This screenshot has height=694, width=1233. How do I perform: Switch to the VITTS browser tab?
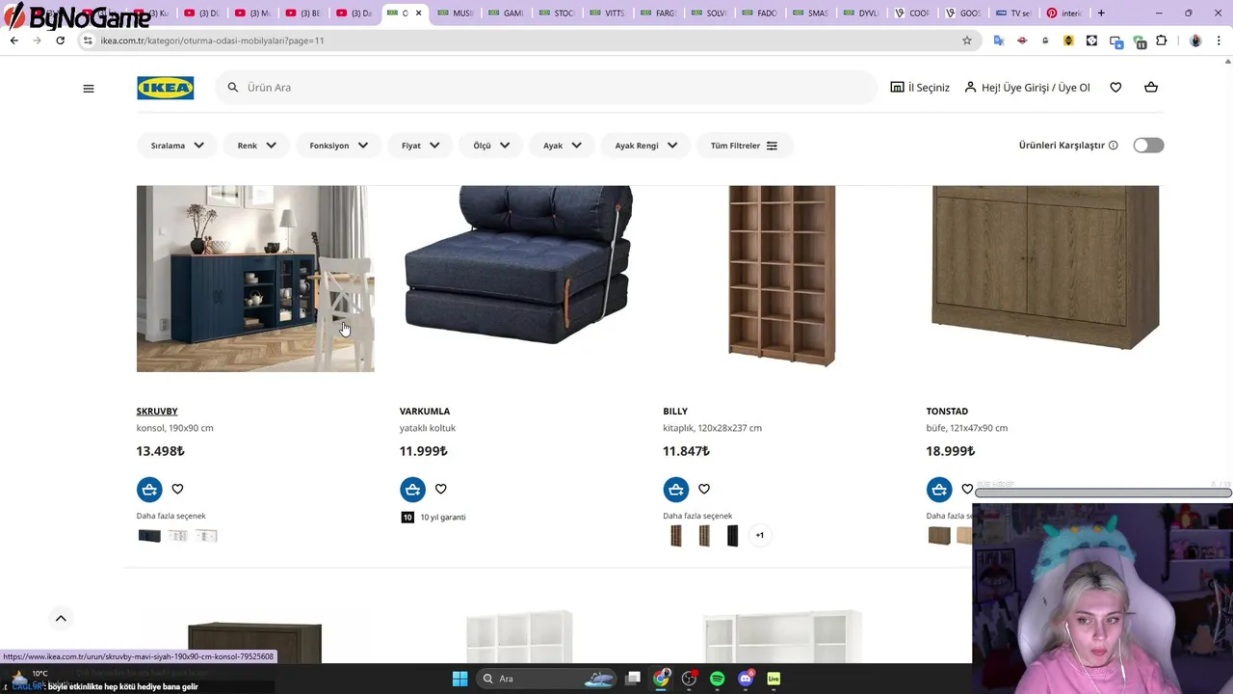coord(606,13)
